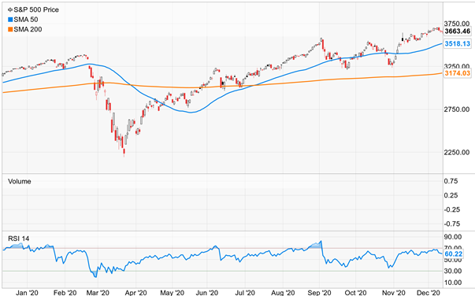475x296 pixels.
Task: Click the RSI current value 60.22
Action: (454, 254)
